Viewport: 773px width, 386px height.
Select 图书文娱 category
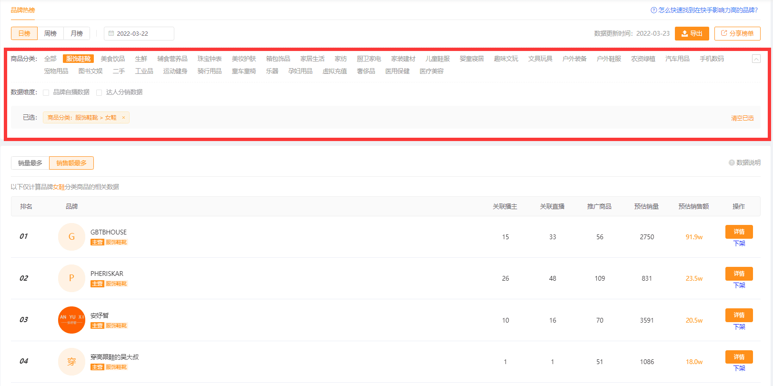click(x=90, y=71)
